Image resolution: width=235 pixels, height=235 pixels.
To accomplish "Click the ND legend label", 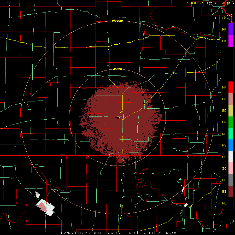I will point(224,203).
